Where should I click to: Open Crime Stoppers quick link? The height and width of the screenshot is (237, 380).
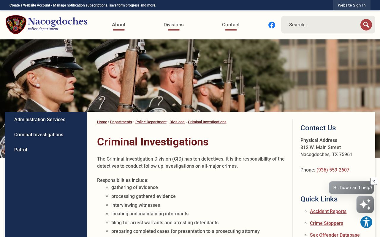[327, 223]
